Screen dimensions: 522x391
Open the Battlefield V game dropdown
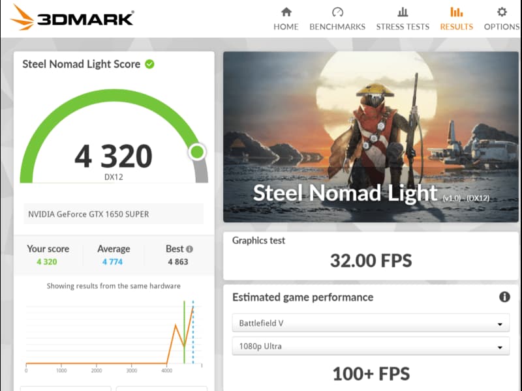(371, 323)
